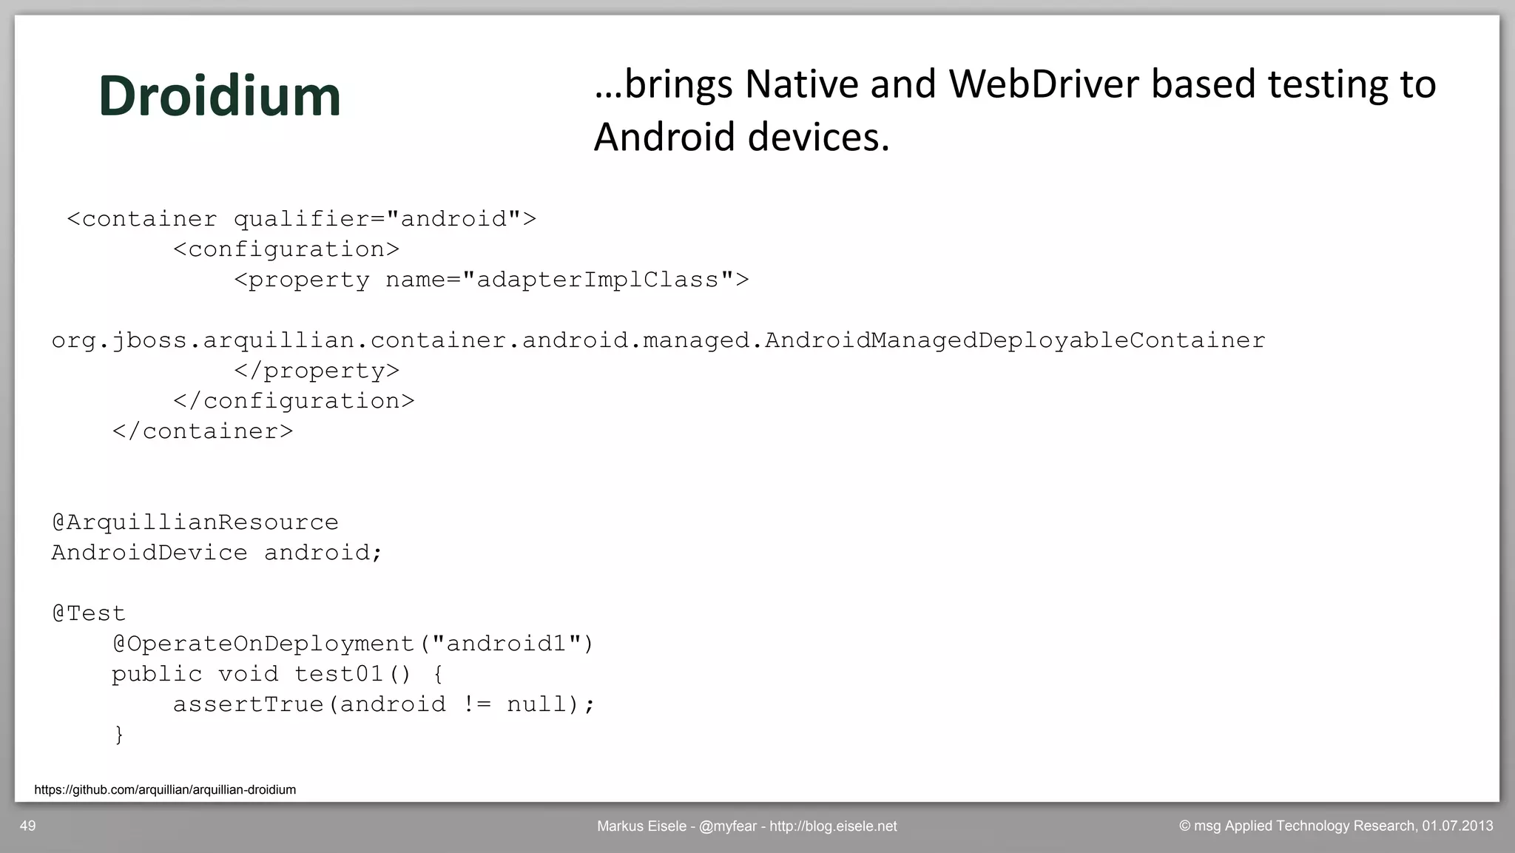Click the '@ArquillianResource' annotation line
This screenshot has width=1515, height=853.
coord(195,522)
